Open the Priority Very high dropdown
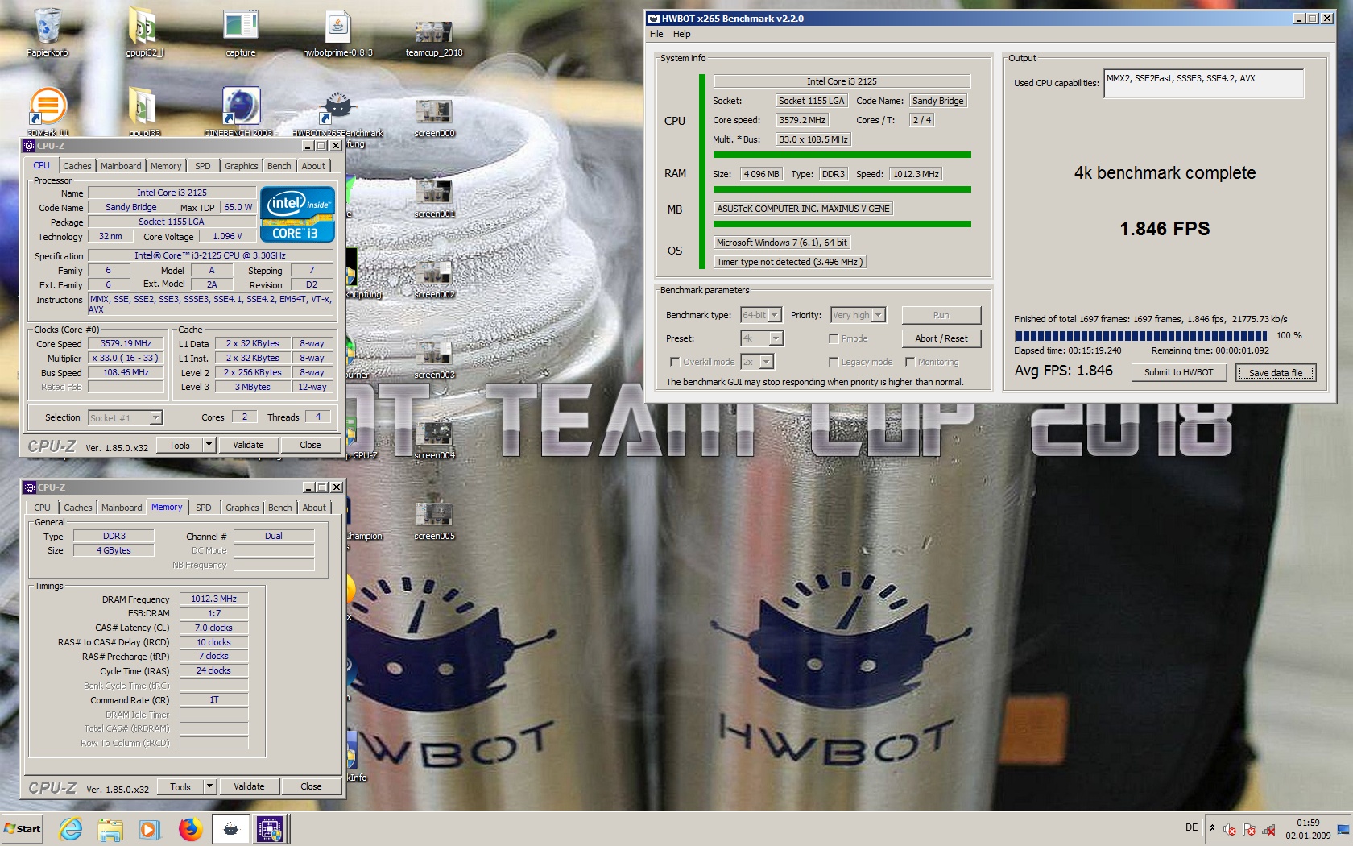This screenshot has height=846, width=1353. click(879, 315)
